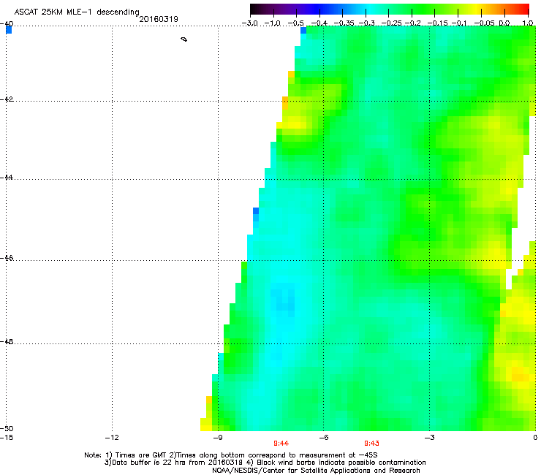Click the longitude label -3
Viewport: 541px width, 475px height.
pyautogui.click(x=429, y=438)
